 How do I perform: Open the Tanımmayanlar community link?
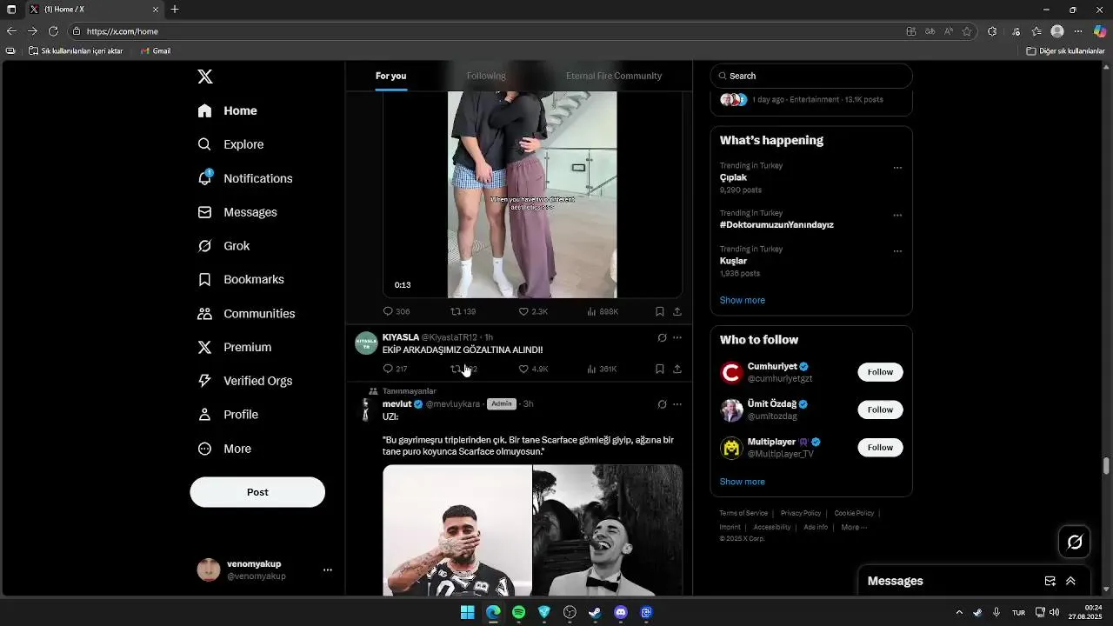(x=409, y=391)
